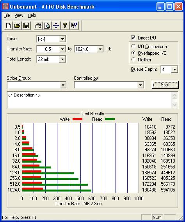This screenshot has width=185, height=222.
Task: Click read value 9772
Action: (x=170, y=127)
